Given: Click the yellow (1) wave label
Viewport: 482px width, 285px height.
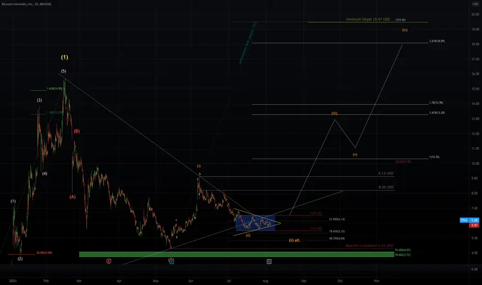Looking at the screenshot, I should point(65,58).
